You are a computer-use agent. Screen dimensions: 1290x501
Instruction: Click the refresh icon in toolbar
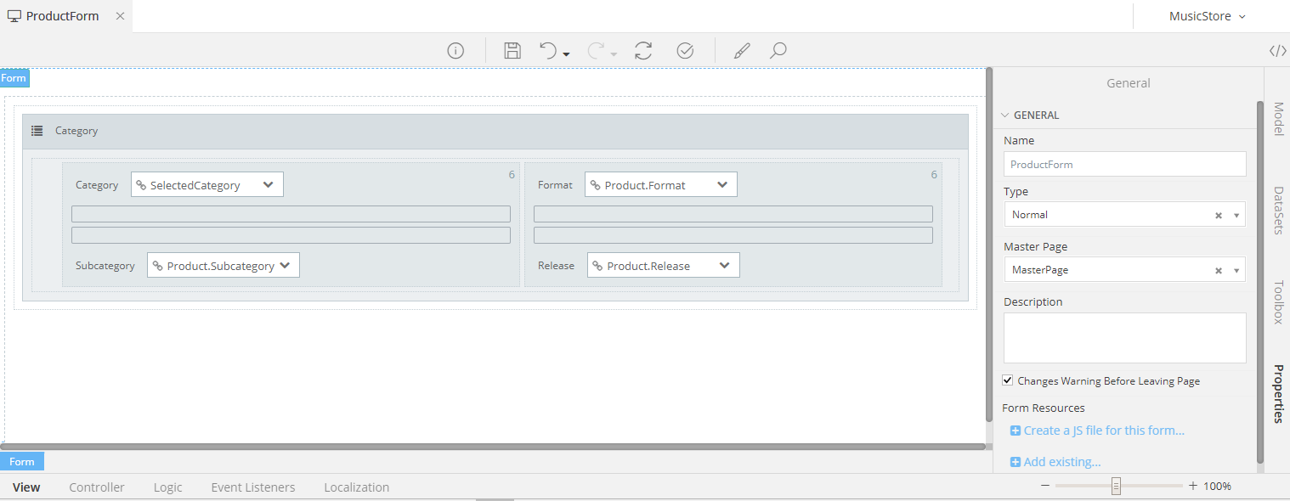643,51
